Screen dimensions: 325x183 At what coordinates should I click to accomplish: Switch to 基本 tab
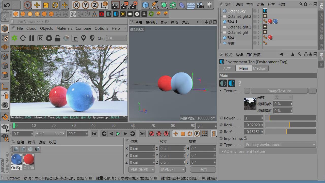click(227, 68)
